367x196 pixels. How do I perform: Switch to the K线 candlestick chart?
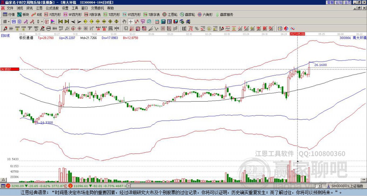(37, 14)
